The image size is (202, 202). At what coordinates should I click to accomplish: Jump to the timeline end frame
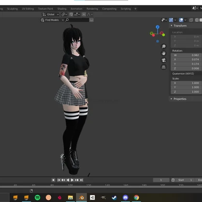(81, 180)
